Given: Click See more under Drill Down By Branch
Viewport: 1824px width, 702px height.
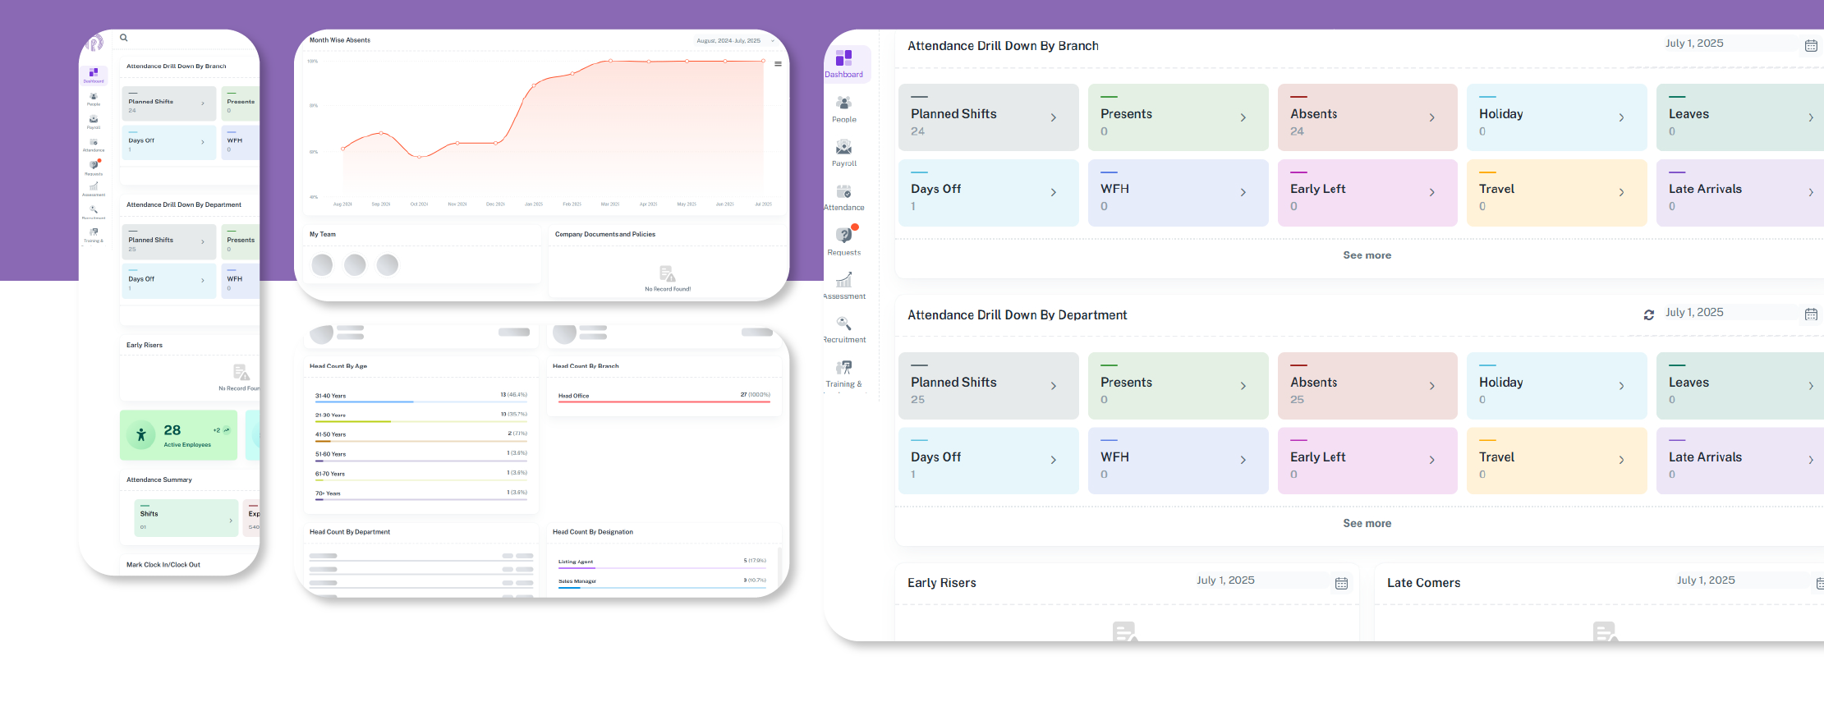Looking at the screenshot, I should (x=1367, y=255).
